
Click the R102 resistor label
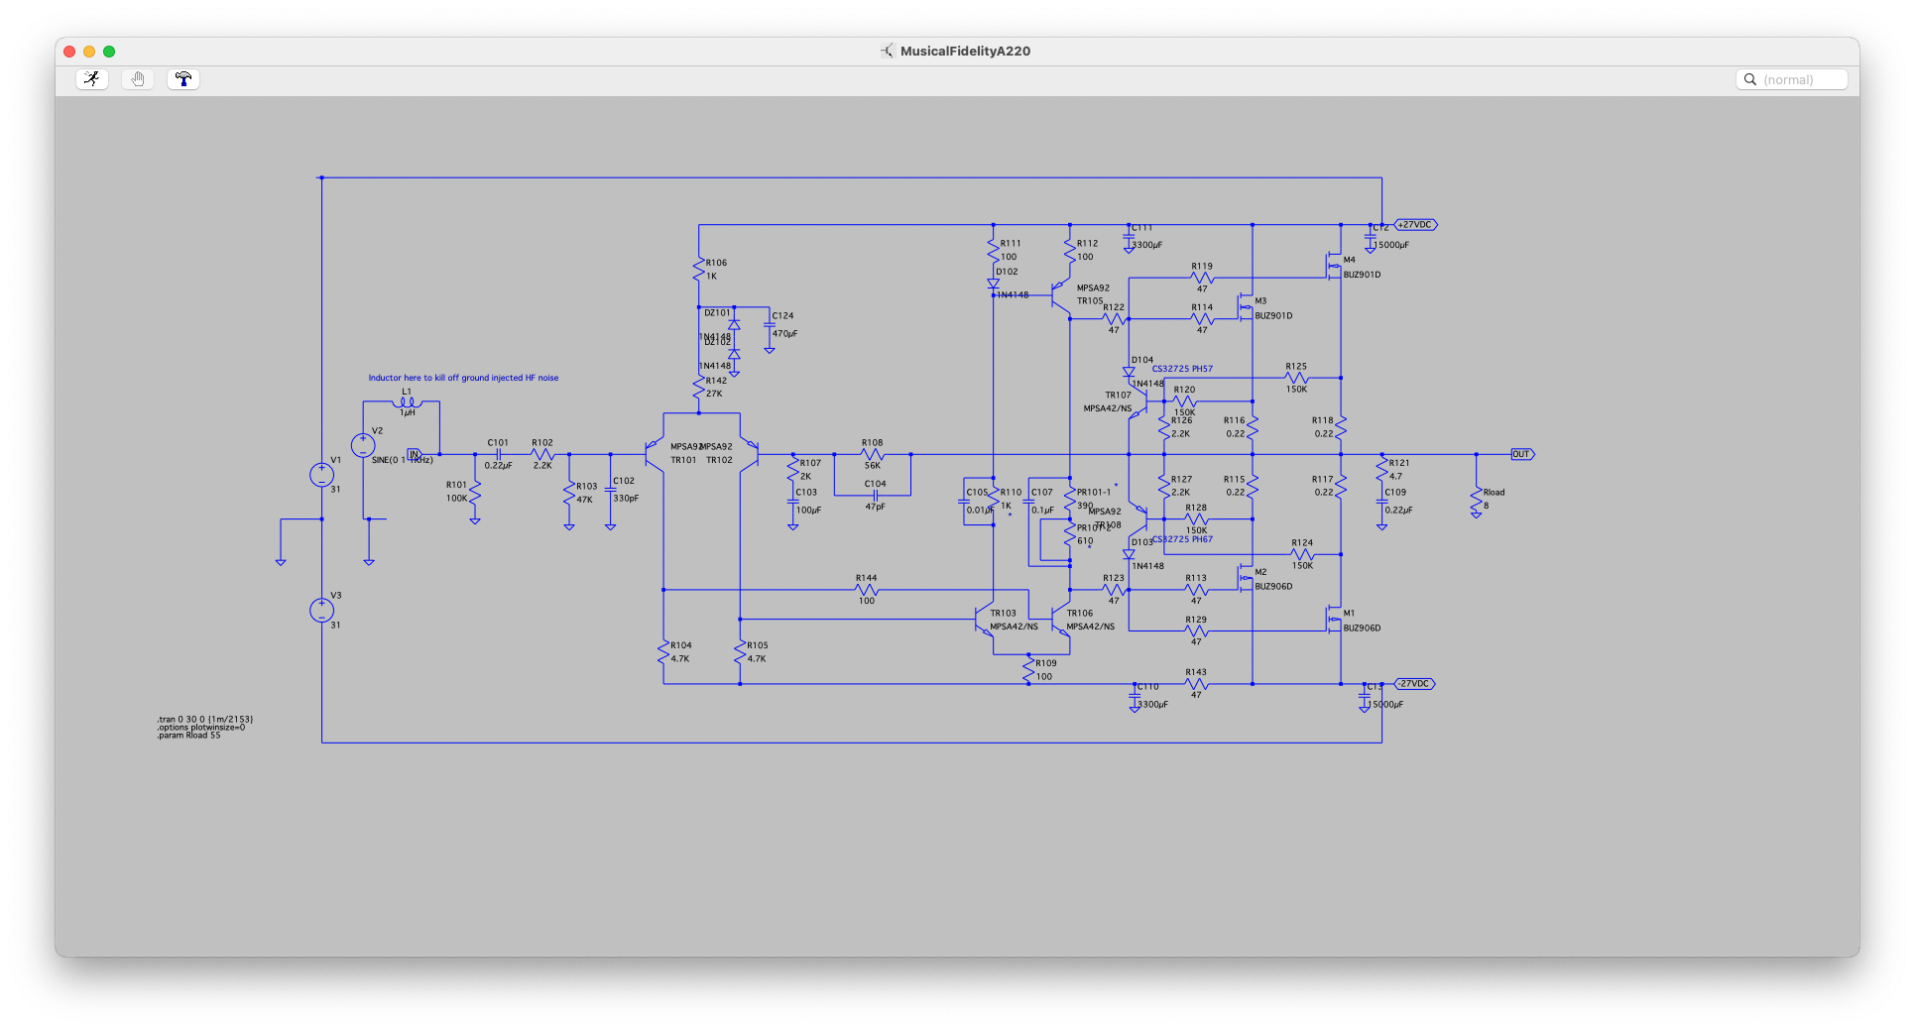(542, 443)
